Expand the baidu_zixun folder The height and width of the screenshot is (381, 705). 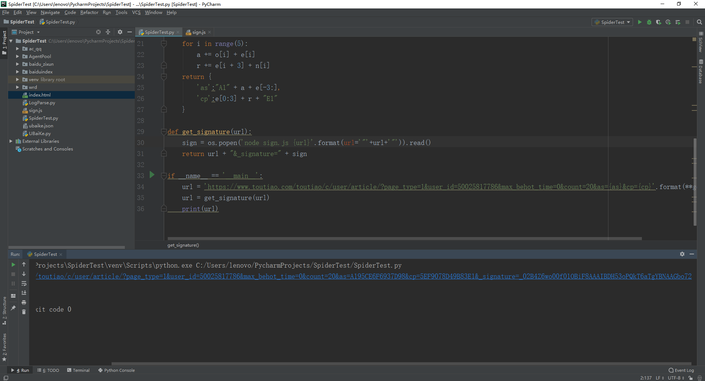[17, 64]
